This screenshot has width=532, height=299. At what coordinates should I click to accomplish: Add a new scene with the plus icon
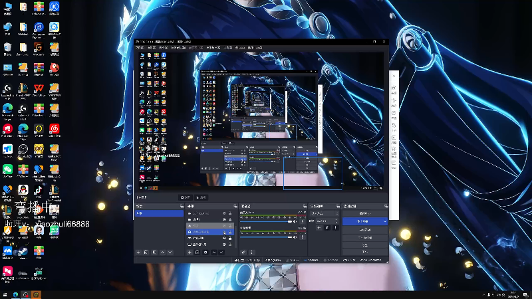tap(138, 252)
